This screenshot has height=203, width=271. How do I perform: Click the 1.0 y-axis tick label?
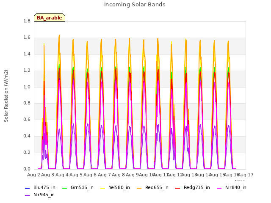[27, 87]
